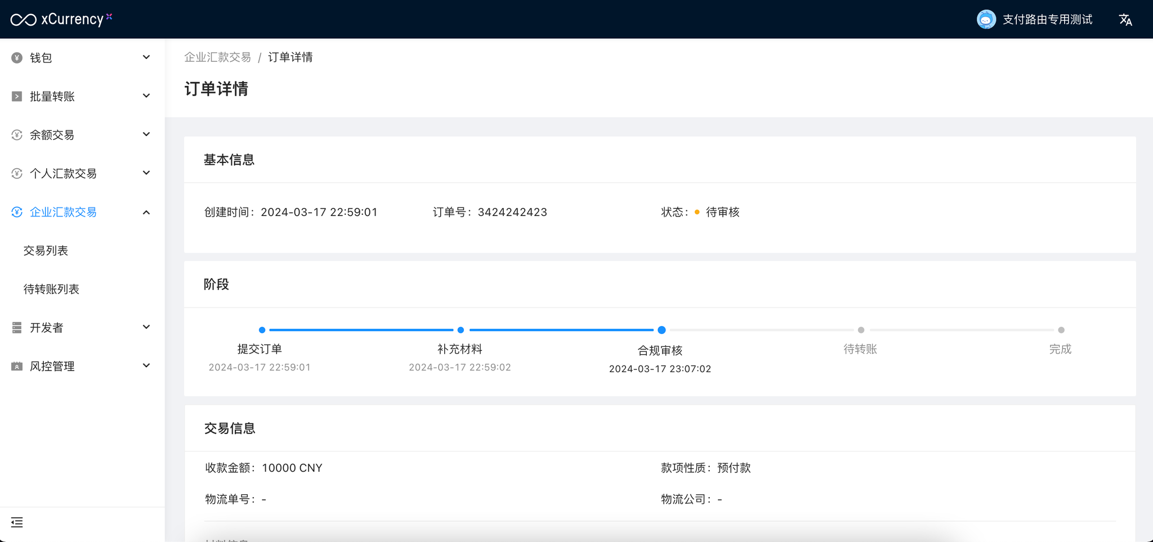Click the 余额交易 sidebar icon
Screen dimensions: 1153x542
(x=17, y=135)
